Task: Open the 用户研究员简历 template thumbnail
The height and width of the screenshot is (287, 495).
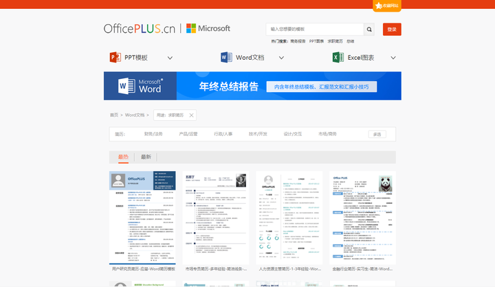Action: tap(143, 217)
